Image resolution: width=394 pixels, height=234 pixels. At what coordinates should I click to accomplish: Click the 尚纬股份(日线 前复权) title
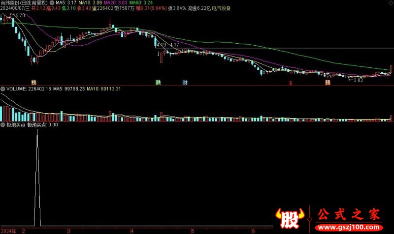[24, 3]
